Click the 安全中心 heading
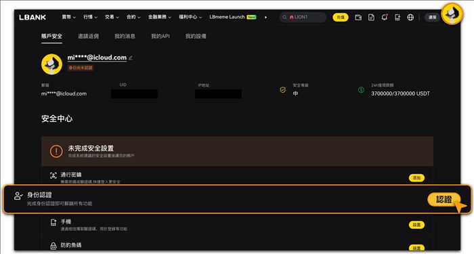 [57, 119]
